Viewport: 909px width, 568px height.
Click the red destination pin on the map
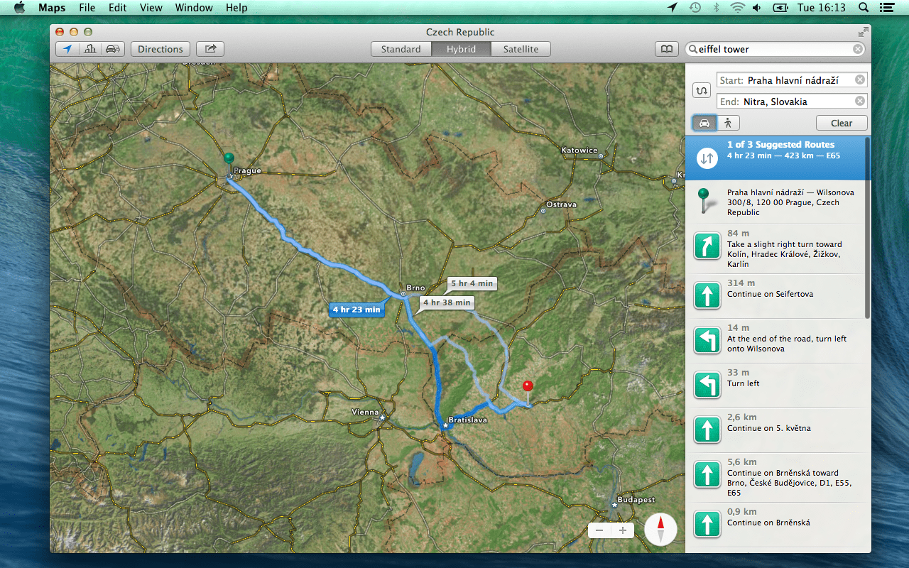(527, 387)
